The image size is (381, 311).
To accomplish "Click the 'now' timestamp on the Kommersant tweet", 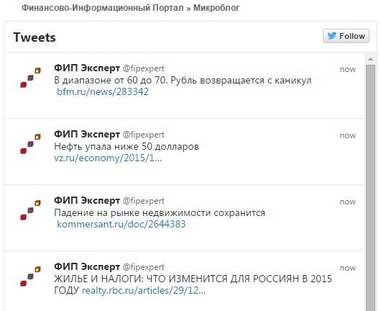I will [348, 202].
